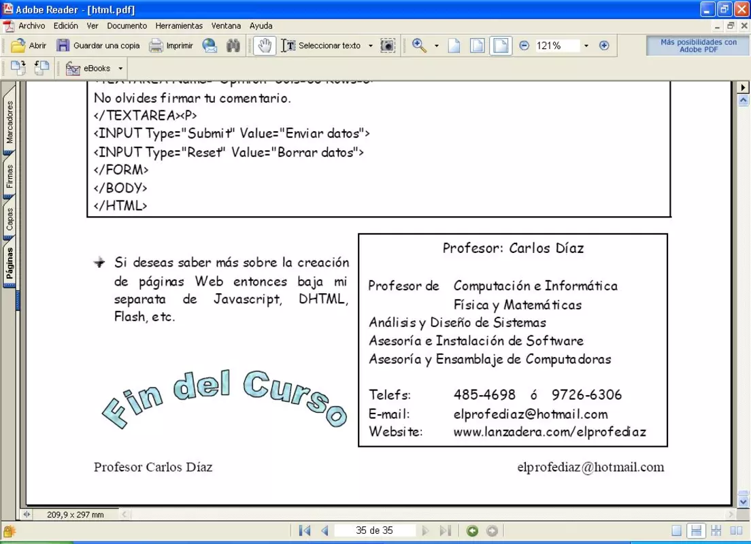Click Más posibilidades con Adobe PDF
This screenshot has height=544, width=751.
pyautogui.click(x=699, y=46)
